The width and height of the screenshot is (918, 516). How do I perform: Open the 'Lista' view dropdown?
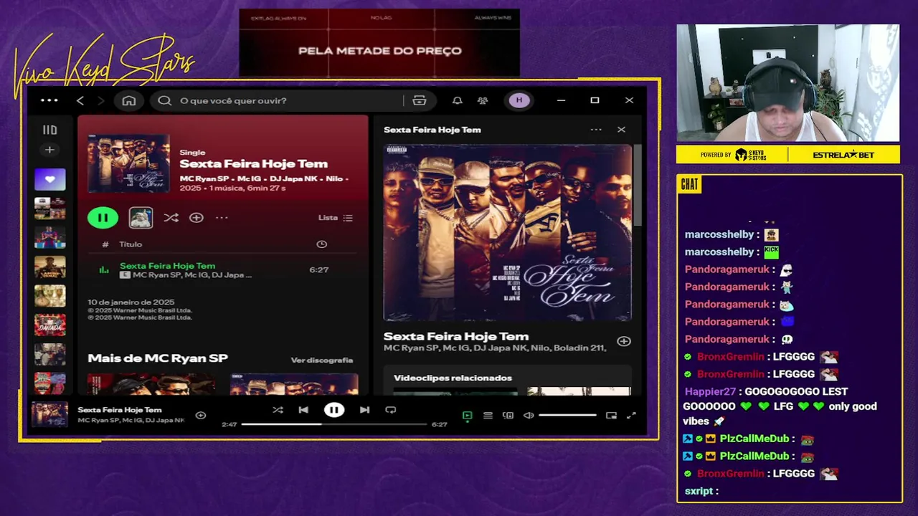(x=336, y=218)
